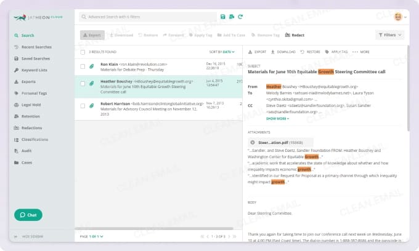Click attachment paperclip on Heather Boushey email

pos(91,84)
